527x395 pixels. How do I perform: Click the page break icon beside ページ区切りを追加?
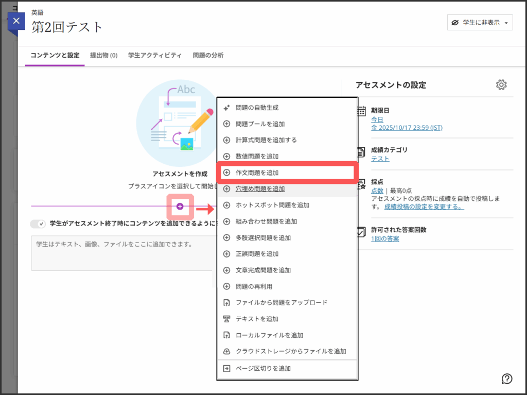point(226,368)
